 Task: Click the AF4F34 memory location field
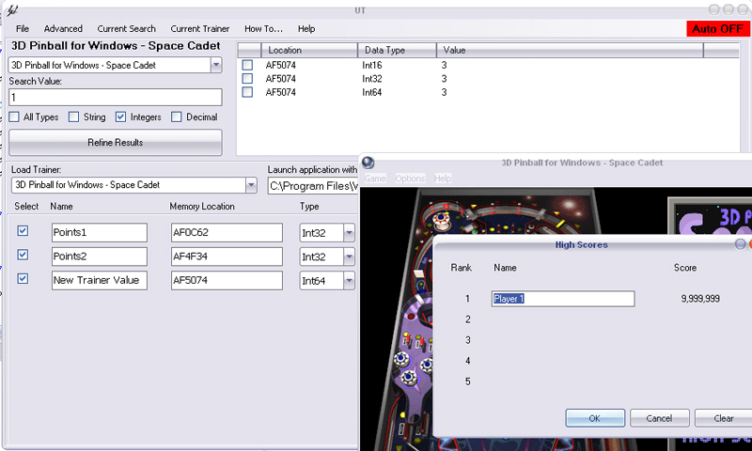(227, 257)
